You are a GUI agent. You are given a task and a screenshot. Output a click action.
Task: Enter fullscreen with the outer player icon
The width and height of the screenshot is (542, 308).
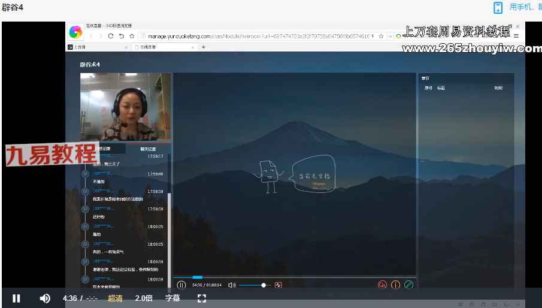click(x=202, y=298)
